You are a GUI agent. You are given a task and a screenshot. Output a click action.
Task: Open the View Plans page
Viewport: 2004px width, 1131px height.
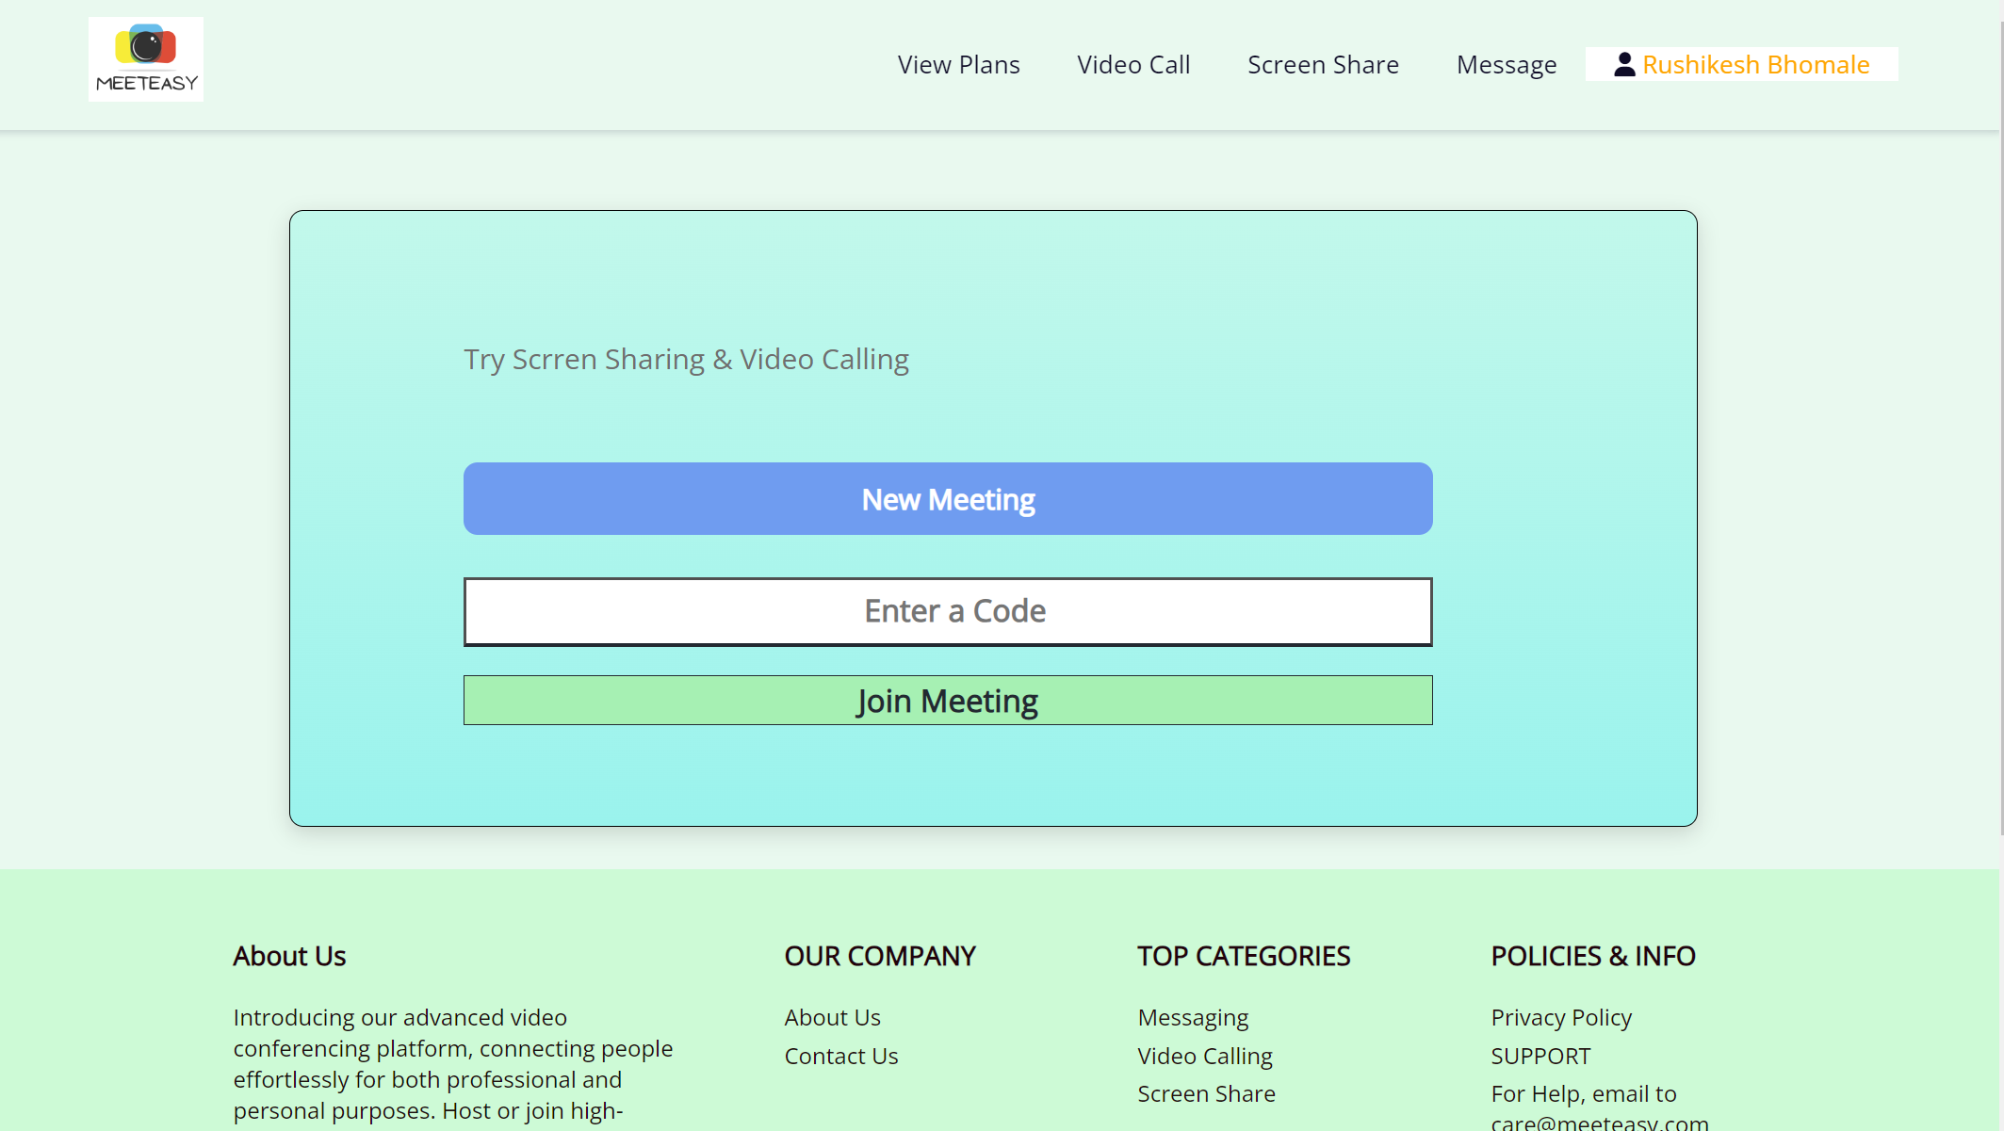point(958,64)
